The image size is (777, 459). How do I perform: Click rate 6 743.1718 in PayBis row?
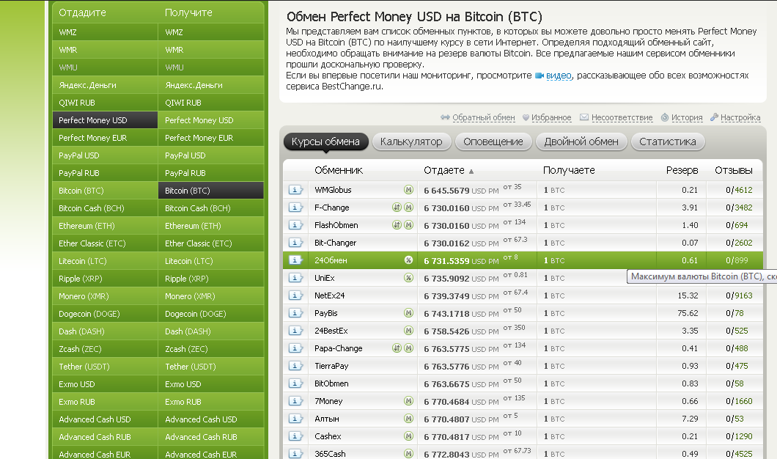click(446, 314)
